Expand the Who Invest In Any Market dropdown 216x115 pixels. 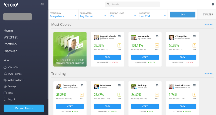click(93, 15)
